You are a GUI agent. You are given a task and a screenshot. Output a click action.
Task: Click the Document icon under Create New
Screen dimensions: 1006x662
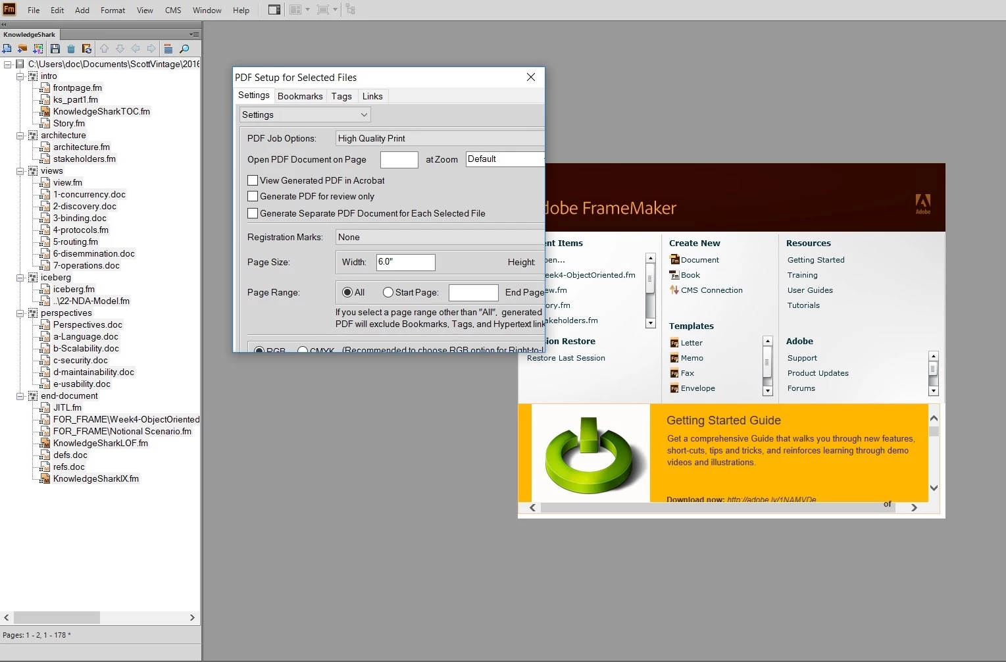coord(674,260)
